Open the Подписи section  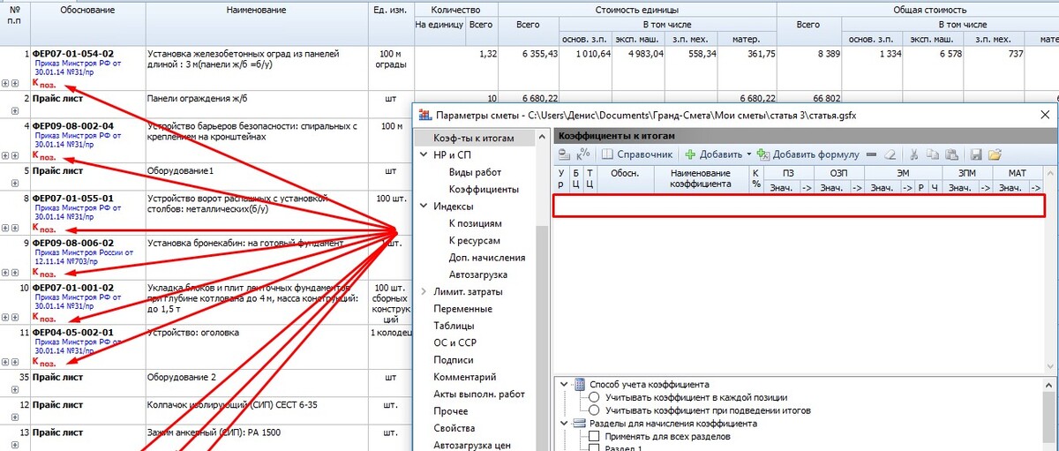tap(454, 359)
